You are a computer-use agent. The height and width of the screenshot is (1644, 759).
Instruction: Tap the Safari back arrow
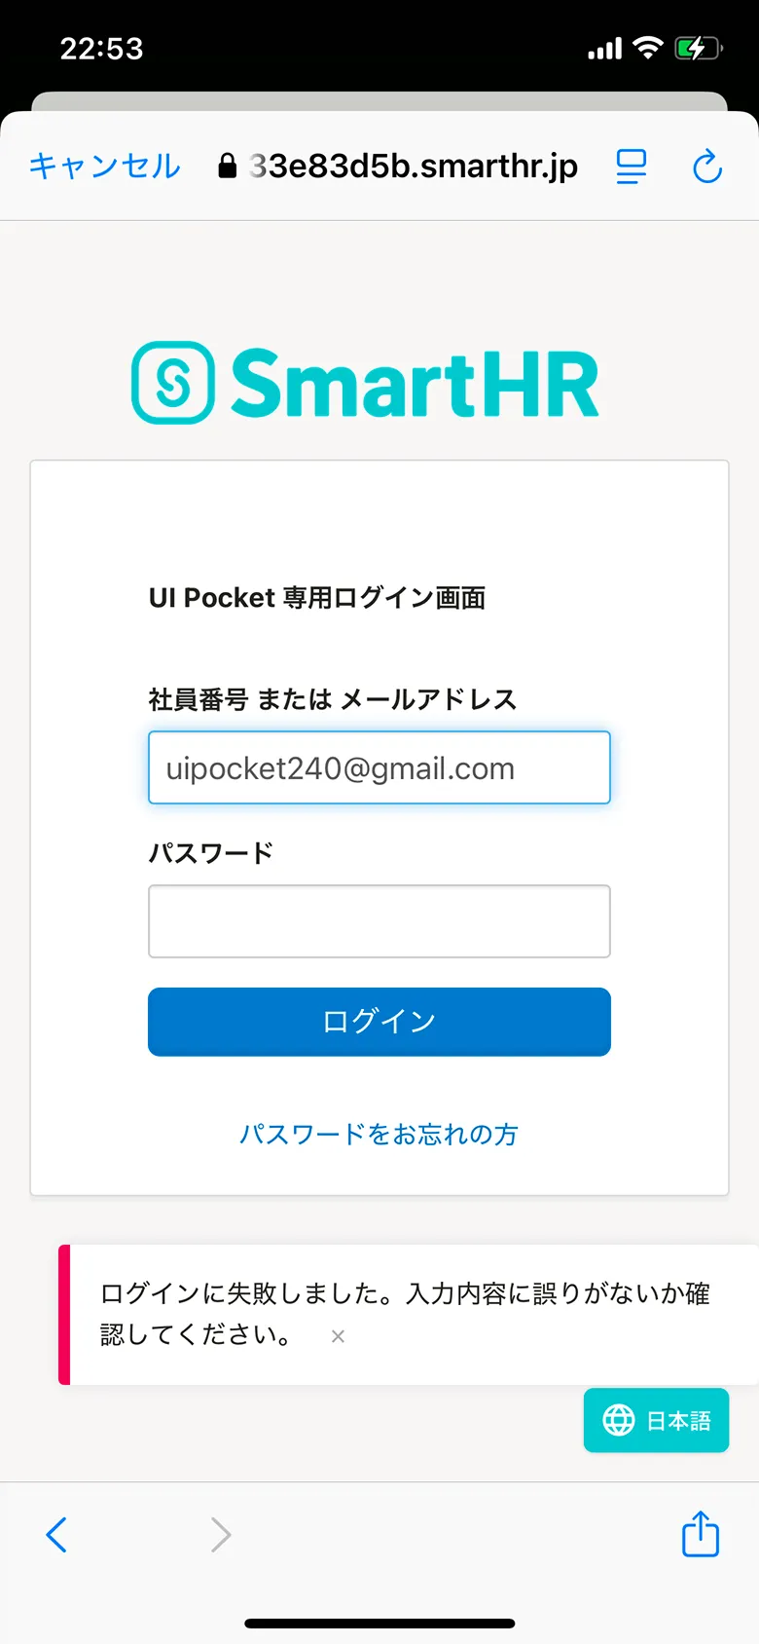56,1535
